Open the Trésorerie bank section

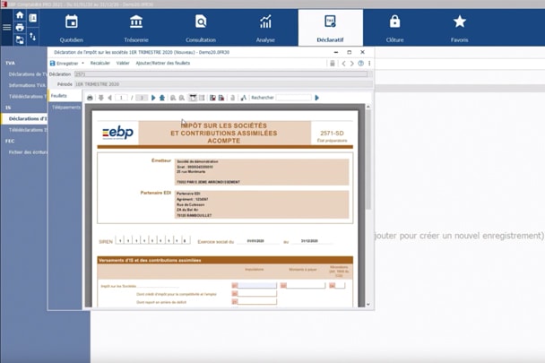(x=136, y=27)
